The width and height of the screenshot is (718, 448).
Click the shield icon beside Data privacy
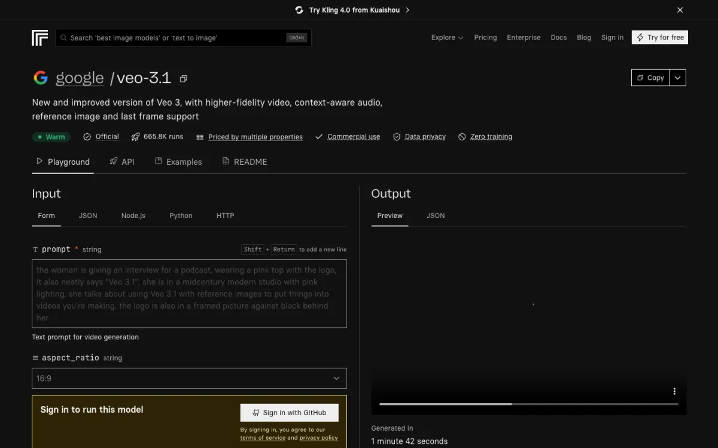point(396,137)
